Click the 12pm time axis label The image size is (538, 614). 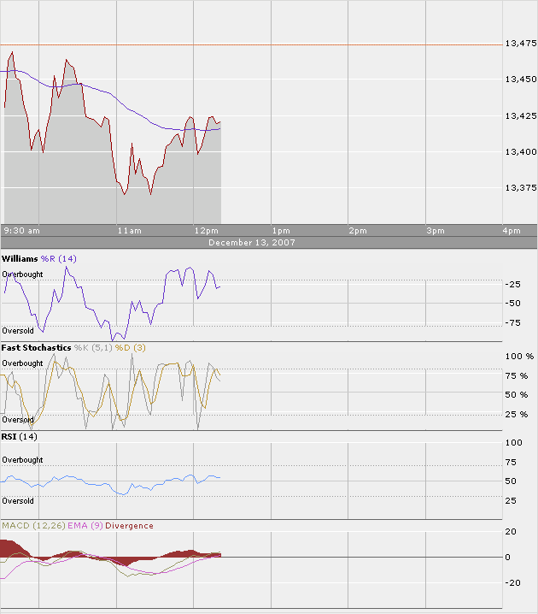[x=206, y=231]
